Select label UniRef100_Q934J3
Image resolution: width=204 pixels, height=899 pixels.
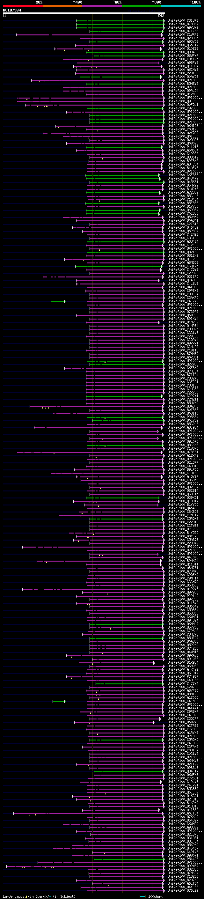[183, 52]
